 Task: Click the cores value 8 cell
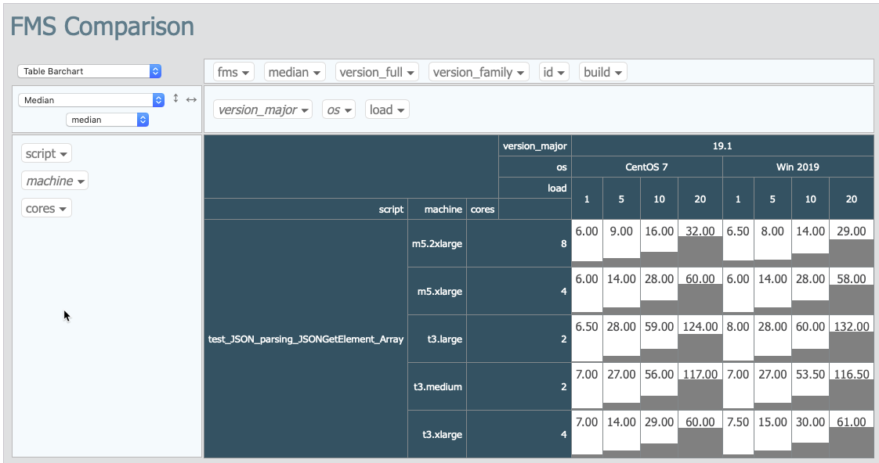(x=519, y=243)
